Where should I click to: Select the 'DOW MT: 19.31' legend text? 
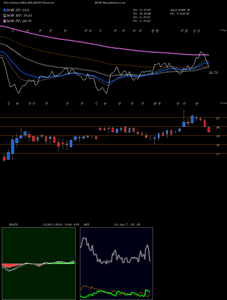coord(19,16)
